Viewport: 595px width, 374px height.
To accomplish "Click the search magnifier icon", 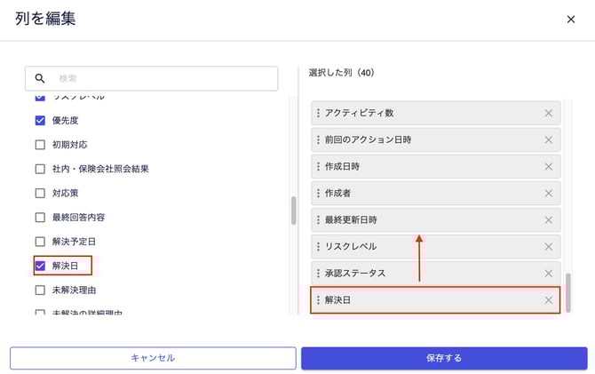I will point(40,78).
